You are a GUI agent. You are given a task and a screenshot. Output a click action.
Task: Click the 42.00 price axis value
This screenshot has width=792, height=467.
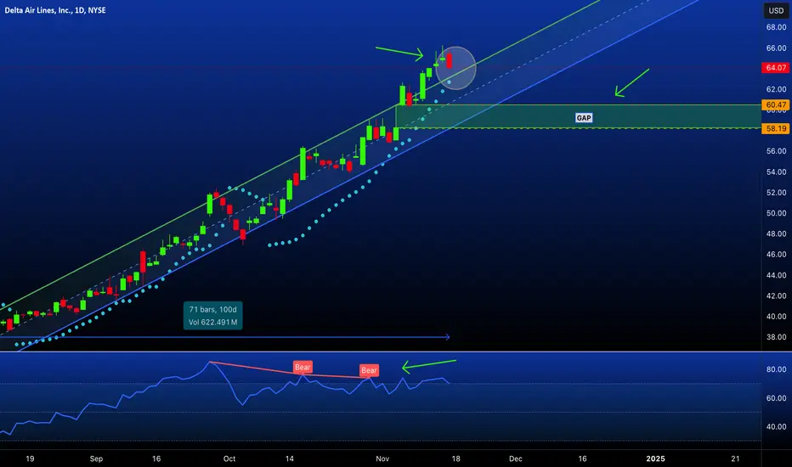776,295
